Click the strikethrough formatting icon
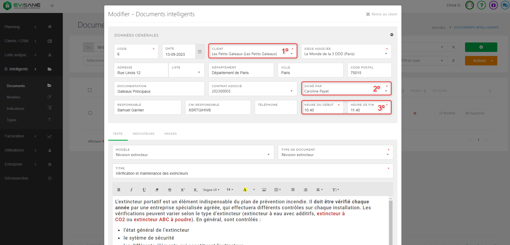The height and width of the screenshot is (245, 510). pyautogui.click(x=170, y=190)
